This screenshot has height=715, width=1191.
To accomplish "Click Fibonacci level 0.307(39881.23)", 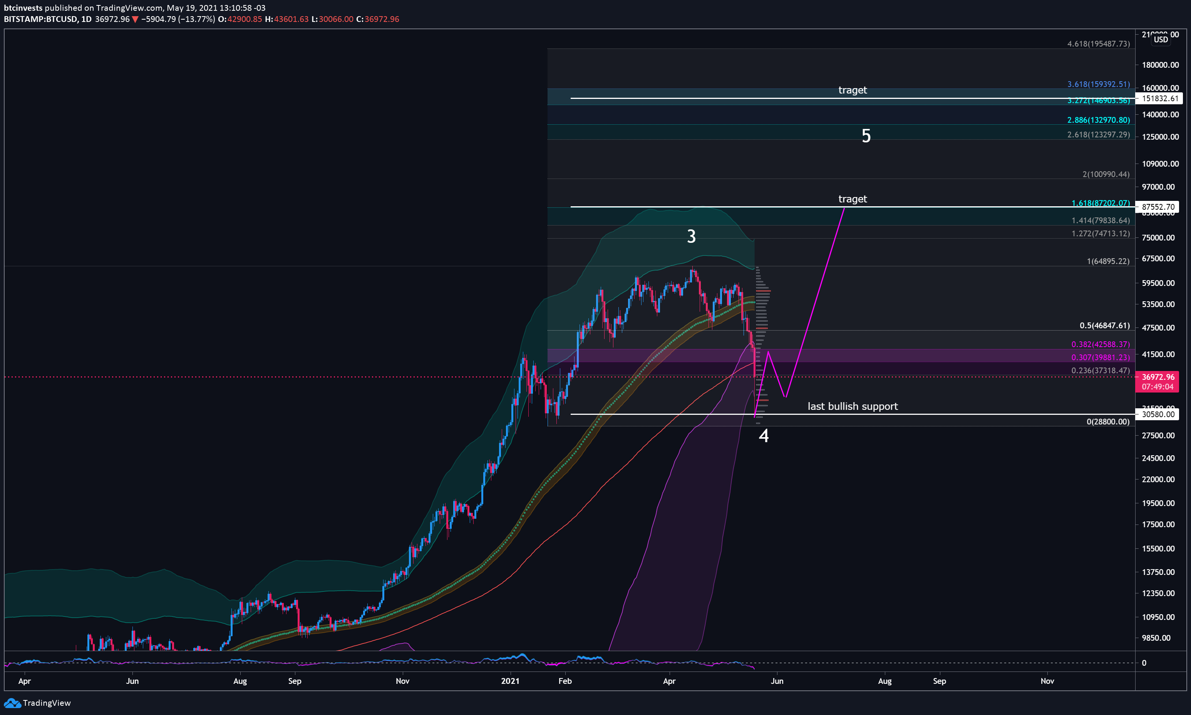I will [x=1101, y=357].
